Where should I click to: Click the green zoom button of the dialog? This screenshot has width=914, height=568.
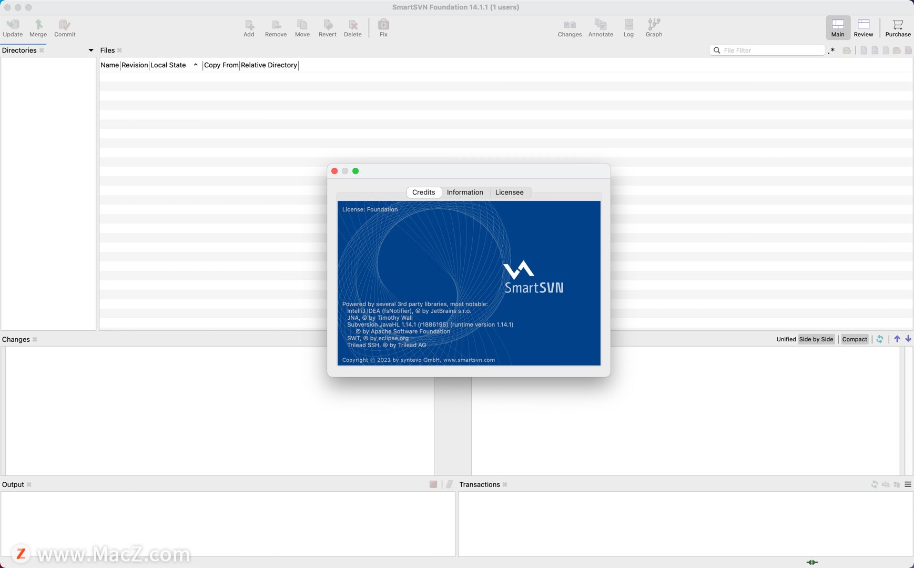click(356, 171)
